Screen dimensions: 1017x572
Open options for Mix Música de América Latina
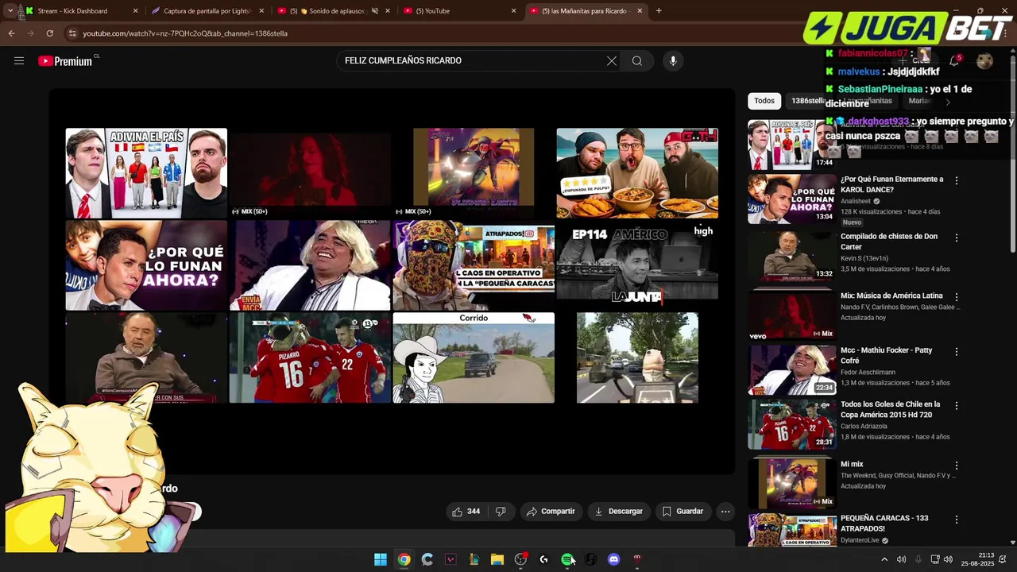pos(957,297)
